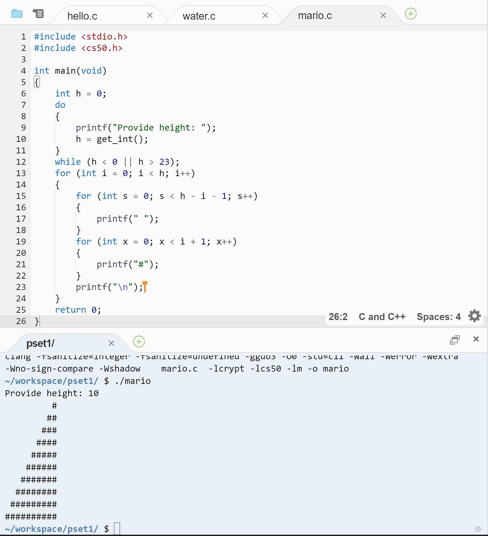488x536 pixels.
Task: Click the 'Provide height: 10' terminal output
Action: point(52,393)
